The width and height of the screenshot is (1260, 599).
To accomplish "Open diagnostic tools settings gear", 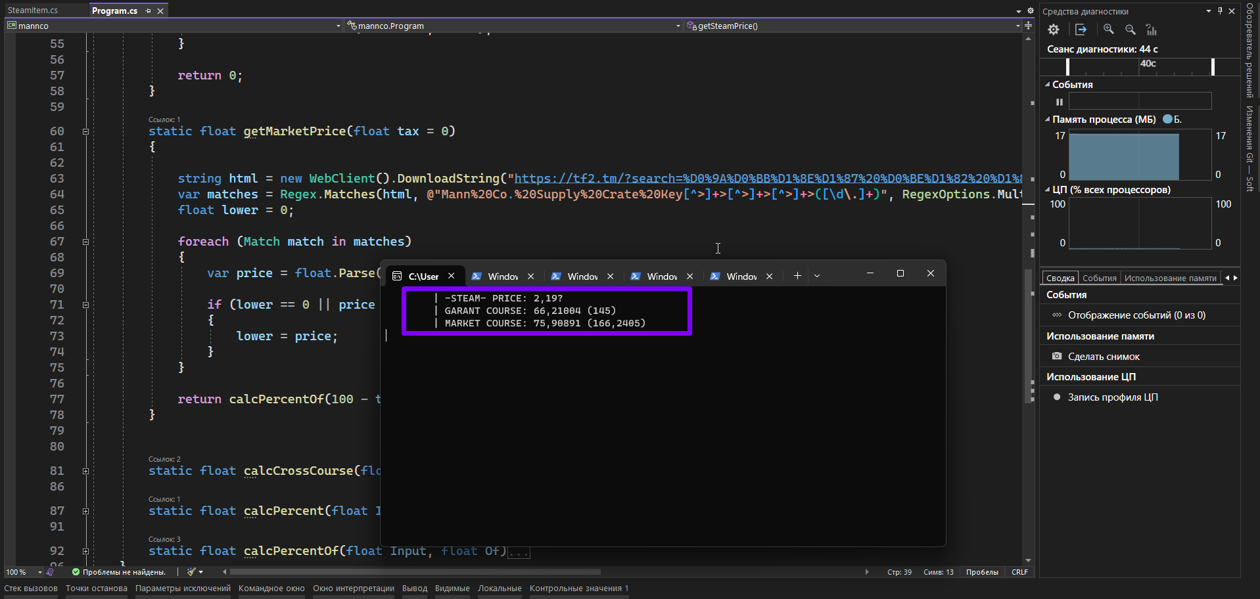I will pos(1054,30).
